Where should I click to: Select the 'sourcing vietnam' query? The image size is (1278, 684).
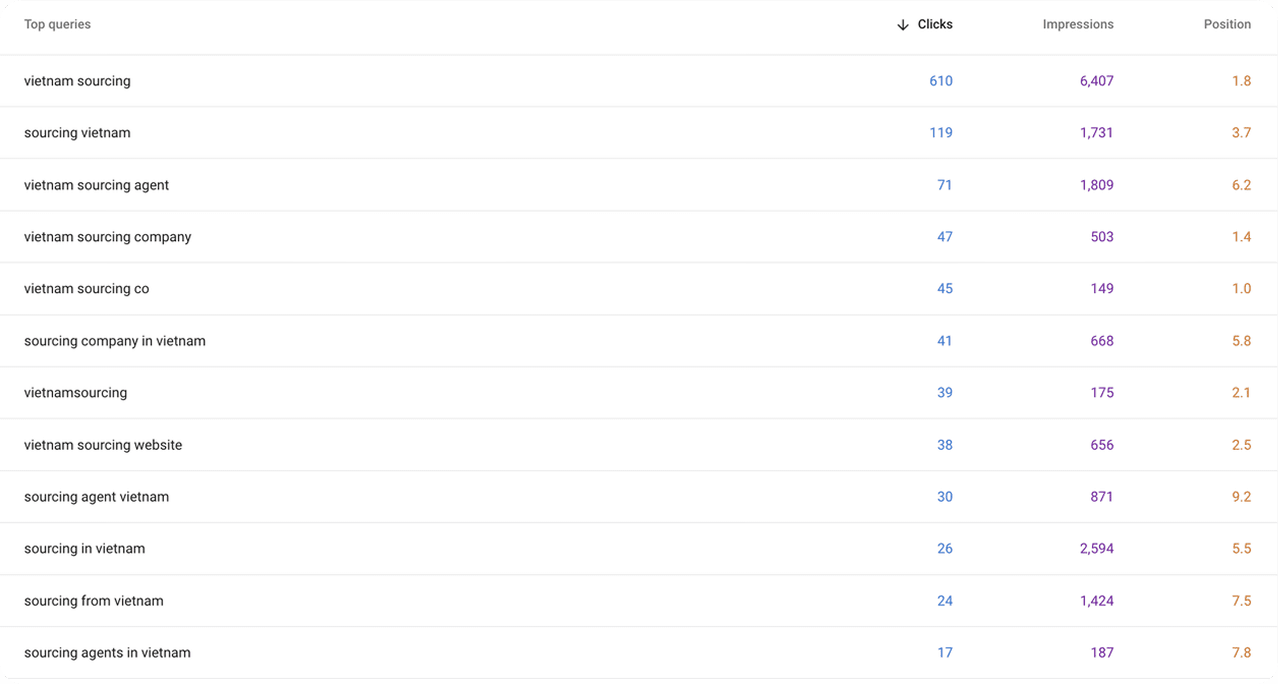tap(78, 133)
